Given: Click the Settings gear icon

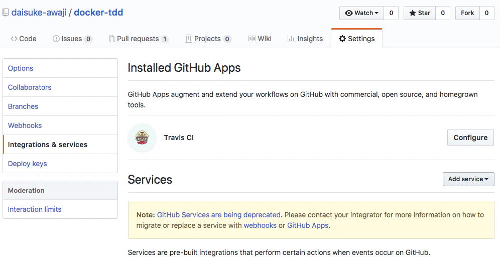Looking at the screenshot, I should 342,39.
